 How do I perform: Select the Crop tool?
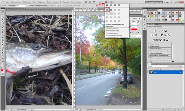[x=2, y=22]
